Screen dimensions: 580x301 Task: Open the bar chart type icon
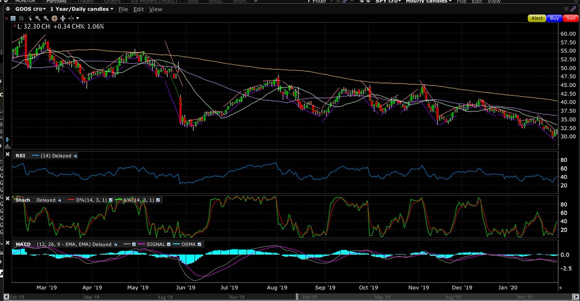21,18
